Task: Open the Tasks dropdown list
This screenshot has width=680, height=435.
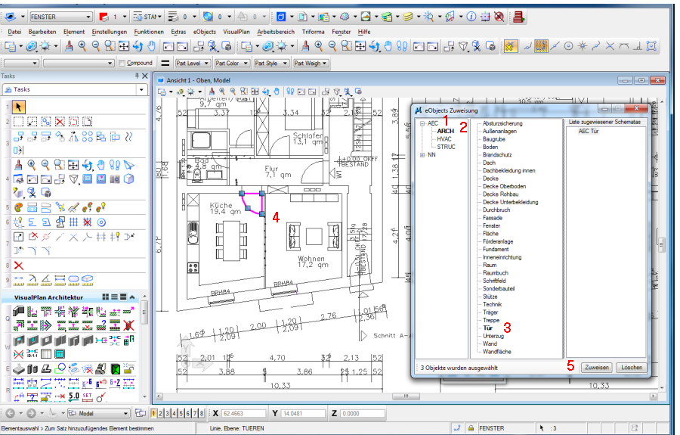Action: [x=75, y=89]
